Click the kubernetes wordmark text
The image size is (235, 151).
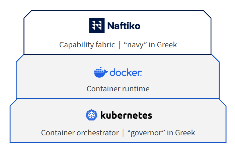[126, 116]
